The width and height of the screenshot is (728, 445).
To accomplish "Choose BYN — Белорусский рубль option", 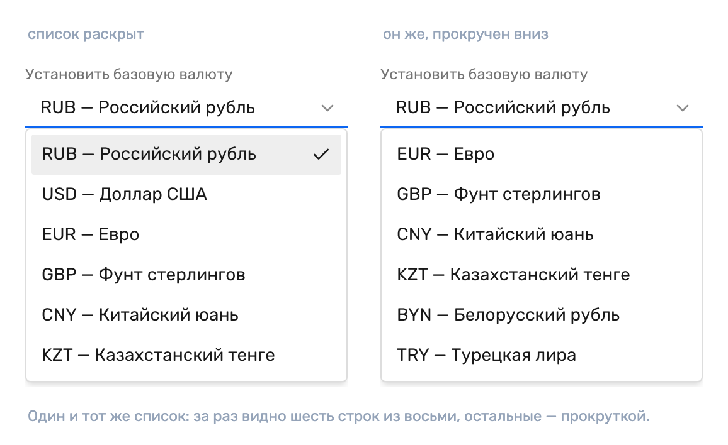I will pos(542,316).
